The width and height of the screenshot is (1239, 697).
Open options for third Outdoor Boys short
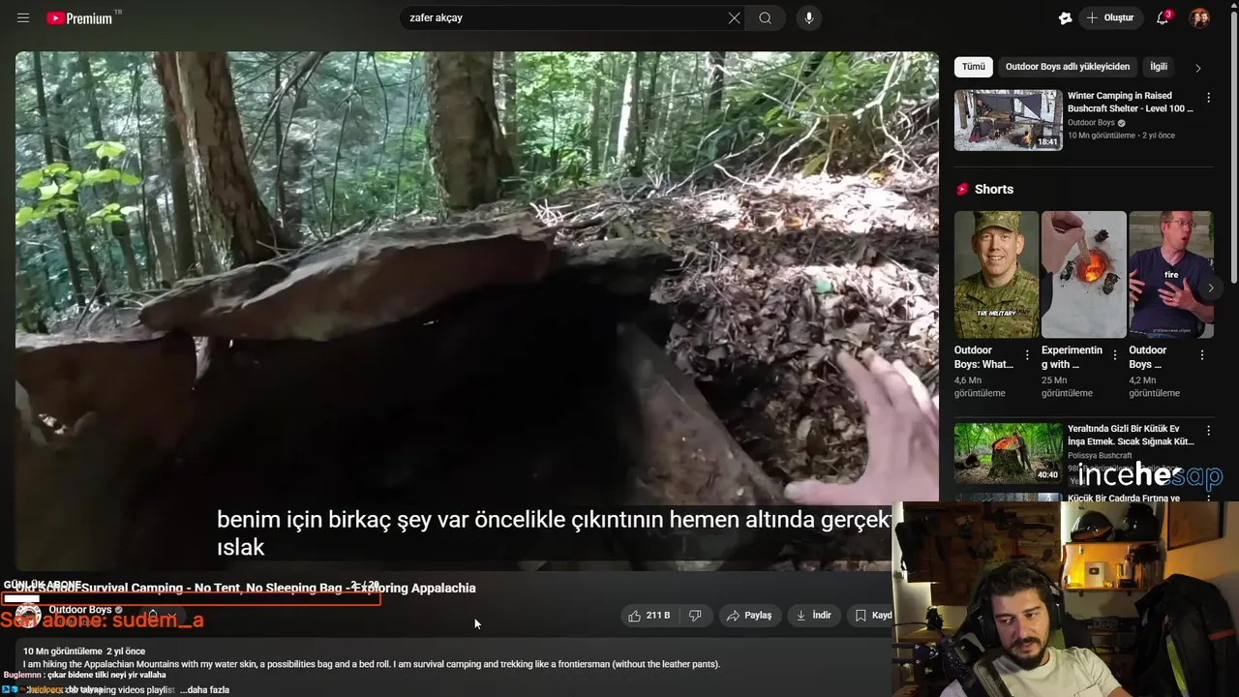1202,354
